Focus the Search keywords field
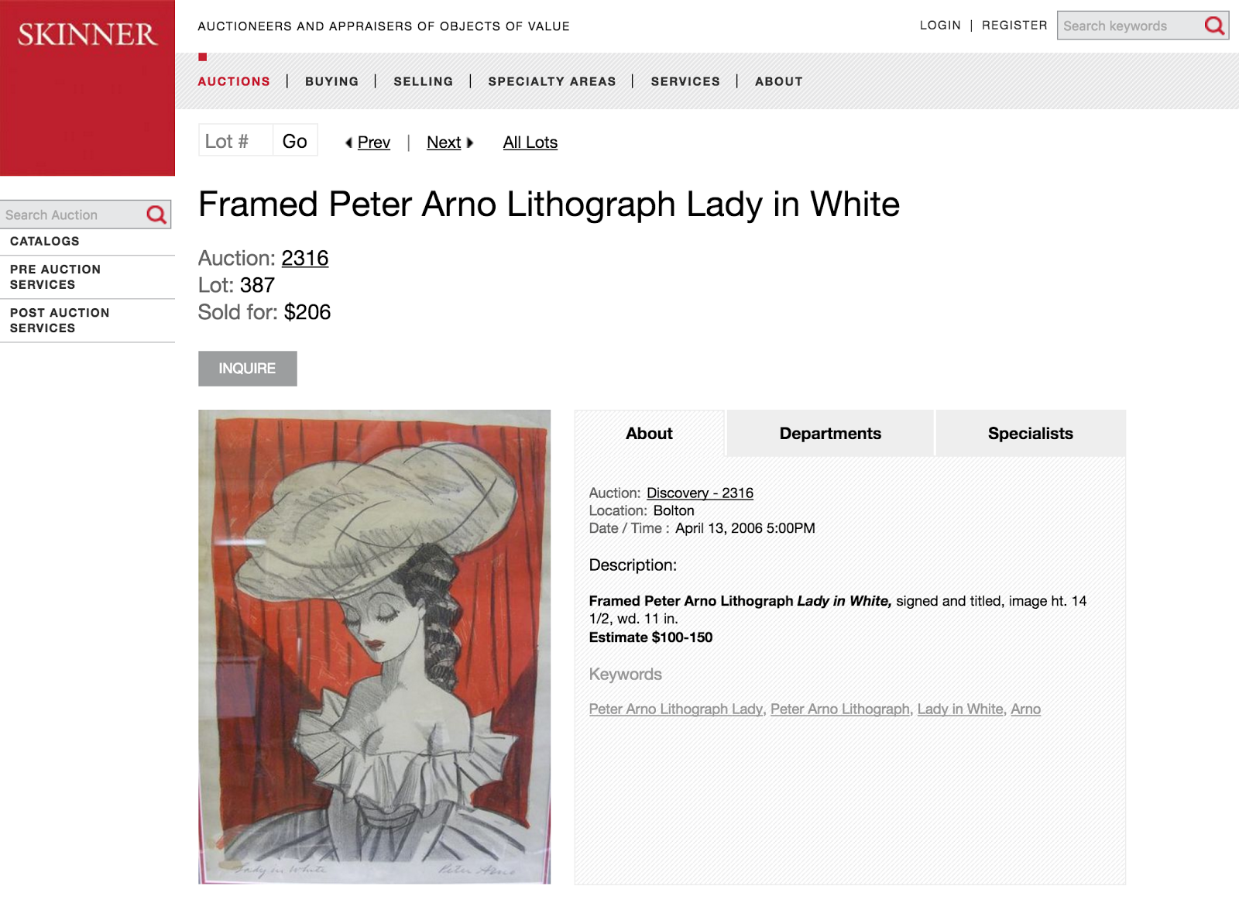Viewport: 1239px width, 917px height. point(1129,26)
